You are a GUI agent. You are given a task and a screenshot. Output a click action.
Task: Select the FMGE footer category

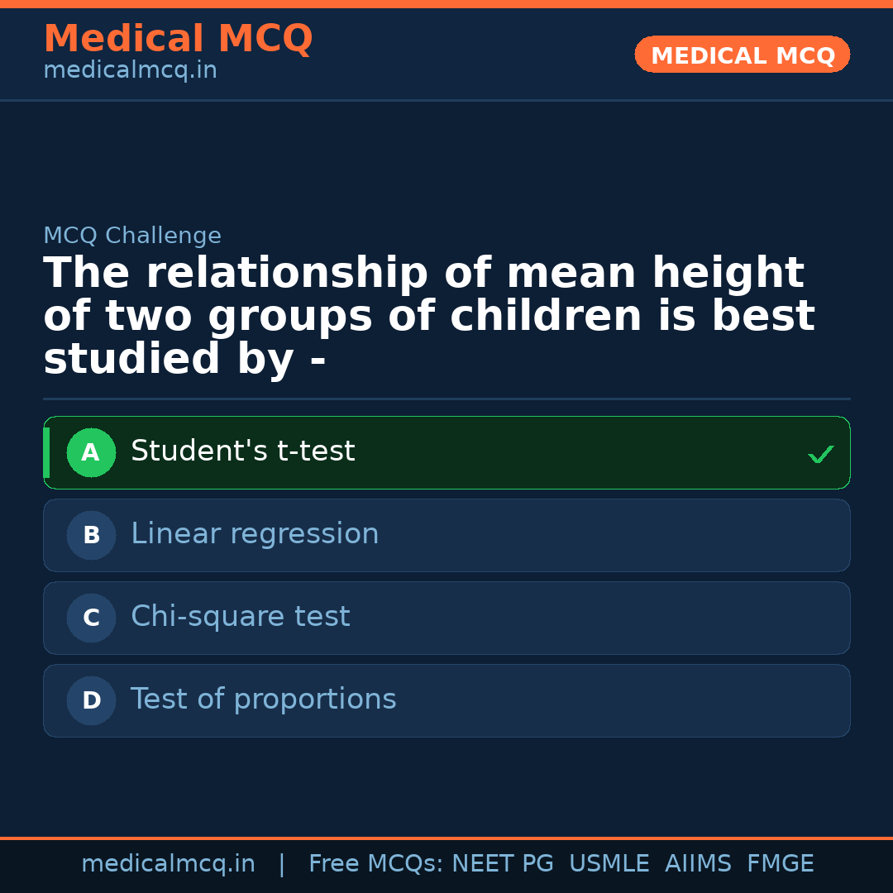[x=780, y=863]
